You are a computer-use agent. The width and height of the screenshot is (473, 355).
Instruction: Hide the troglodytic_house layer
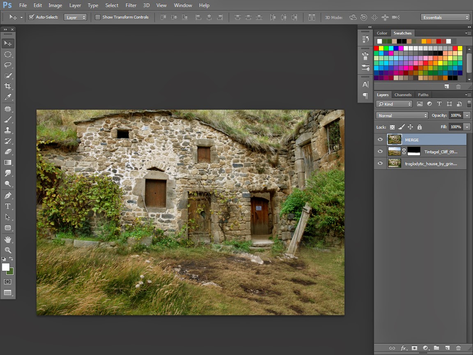[380, 163]
